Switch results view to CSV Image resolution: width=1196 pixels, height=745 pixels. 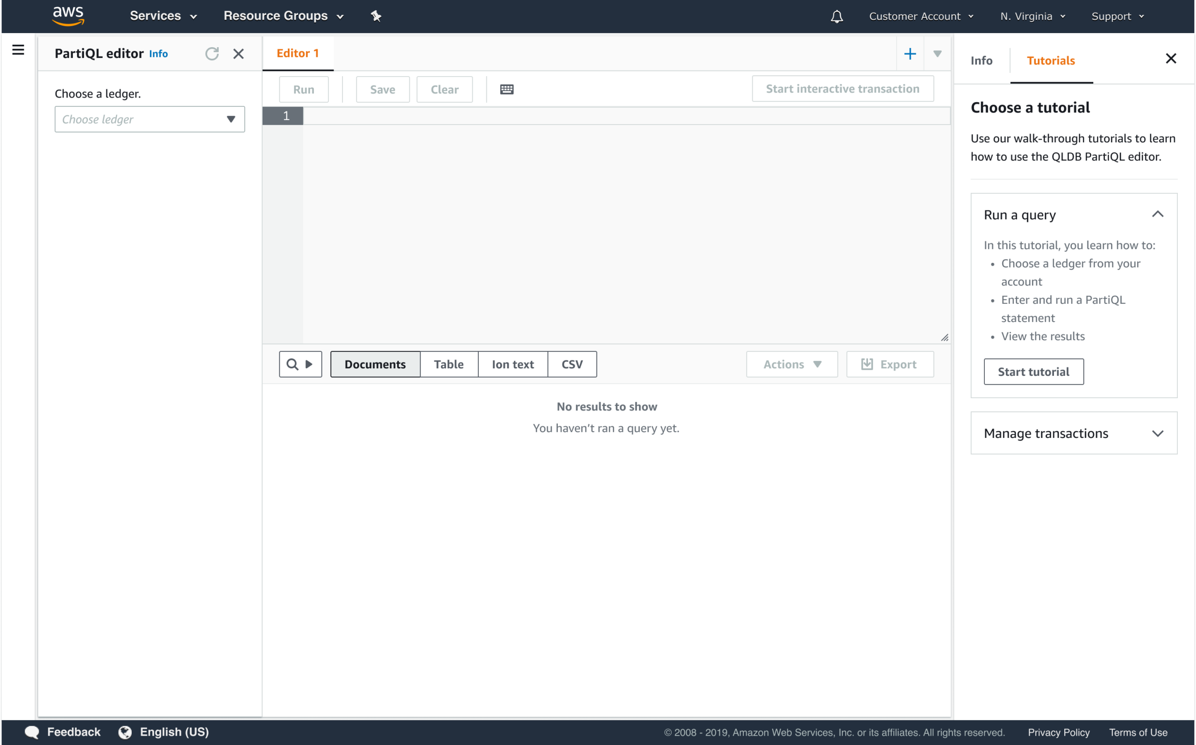pyautogui.click(x=572, y=364)
